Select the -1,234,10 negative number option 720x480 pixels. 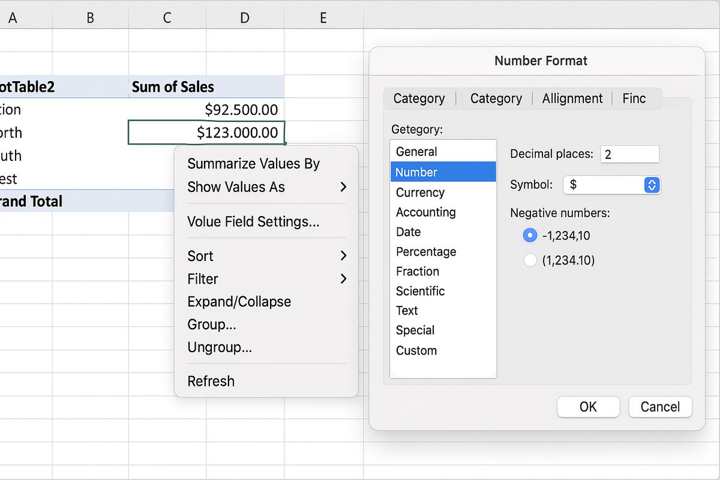(530, 235)
